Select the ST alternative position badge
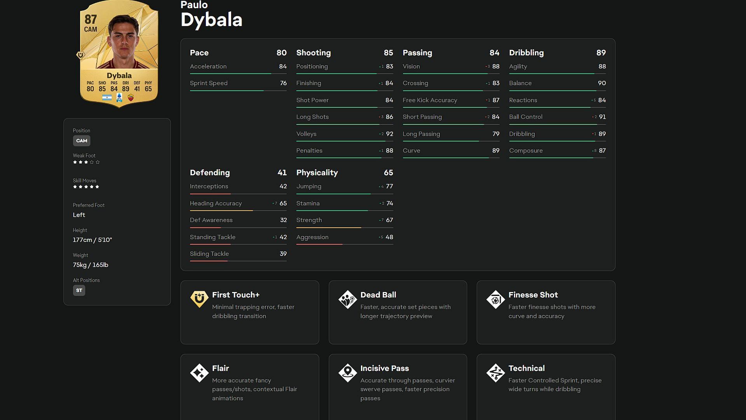Screen dimensions: 746x420 point(79,290)
